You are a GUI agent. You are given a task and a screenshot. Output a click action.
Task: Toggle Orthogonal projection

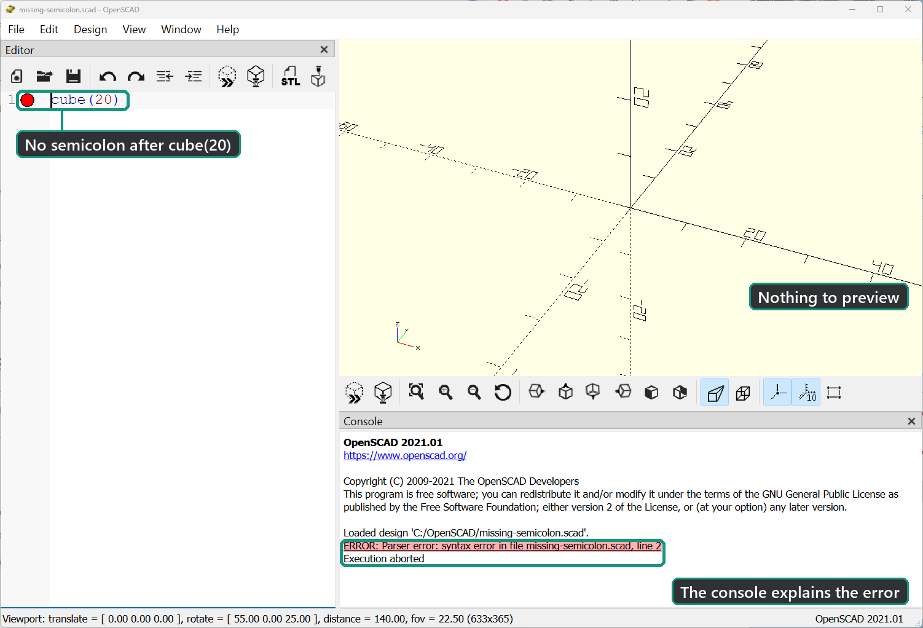[743, 393]
